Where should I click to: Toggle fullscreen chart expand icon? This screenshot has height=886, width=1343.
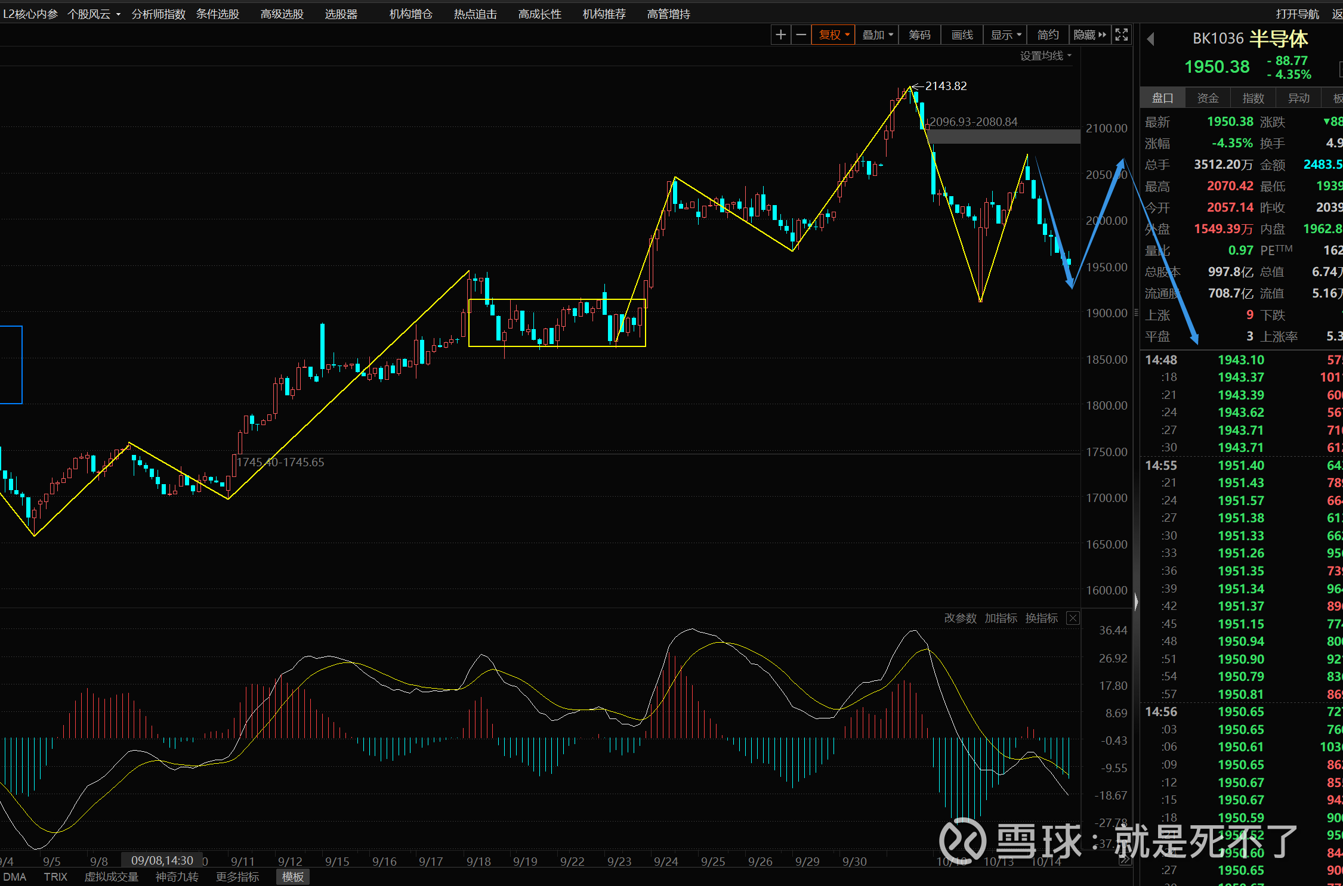click(x=1122, y=35)
